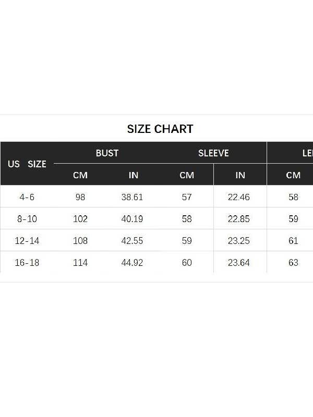Select the 23.64 sleeve inch cell
This screenshot has width=313, height=417.
pyautogui.click(x=239, y=263)
